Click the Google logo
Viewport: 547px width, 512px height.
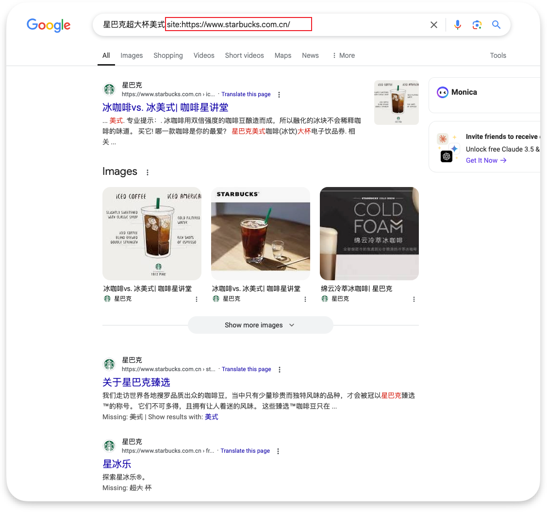(49, 25)
